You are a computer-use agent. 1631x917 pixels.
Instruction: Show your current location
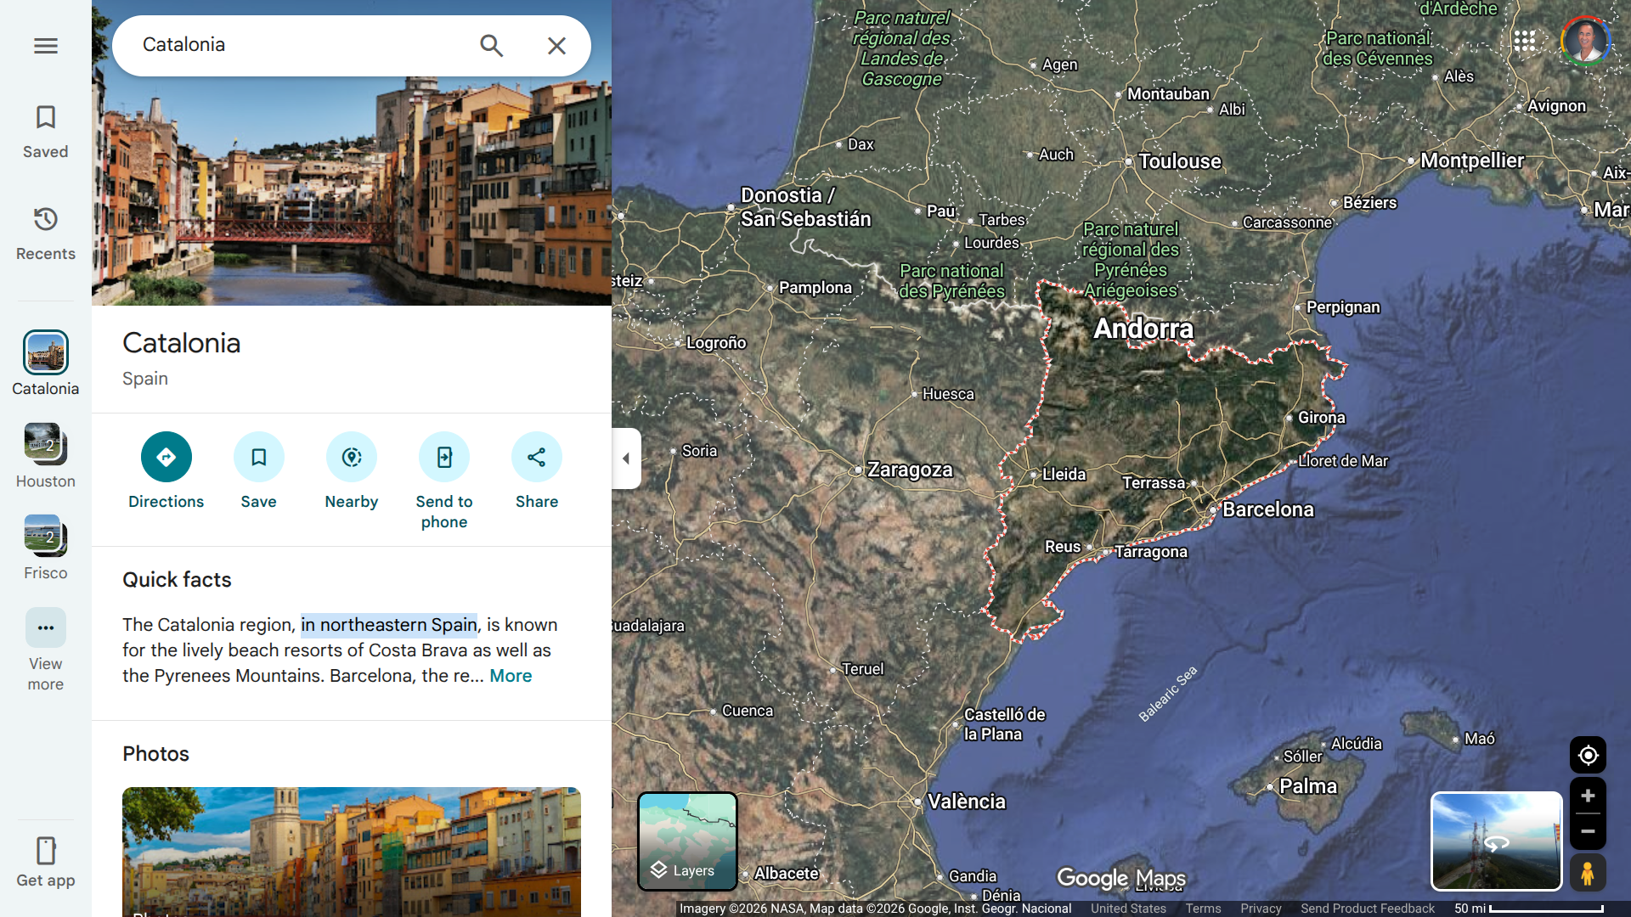pyautogui.click(x=1587, y=755)
